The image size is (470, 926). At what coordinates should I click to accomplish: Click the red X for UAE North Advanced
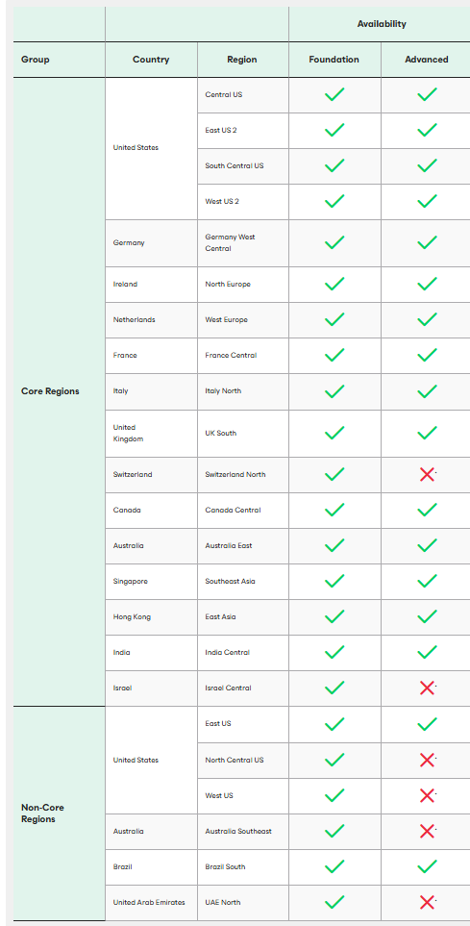[427, 902]
